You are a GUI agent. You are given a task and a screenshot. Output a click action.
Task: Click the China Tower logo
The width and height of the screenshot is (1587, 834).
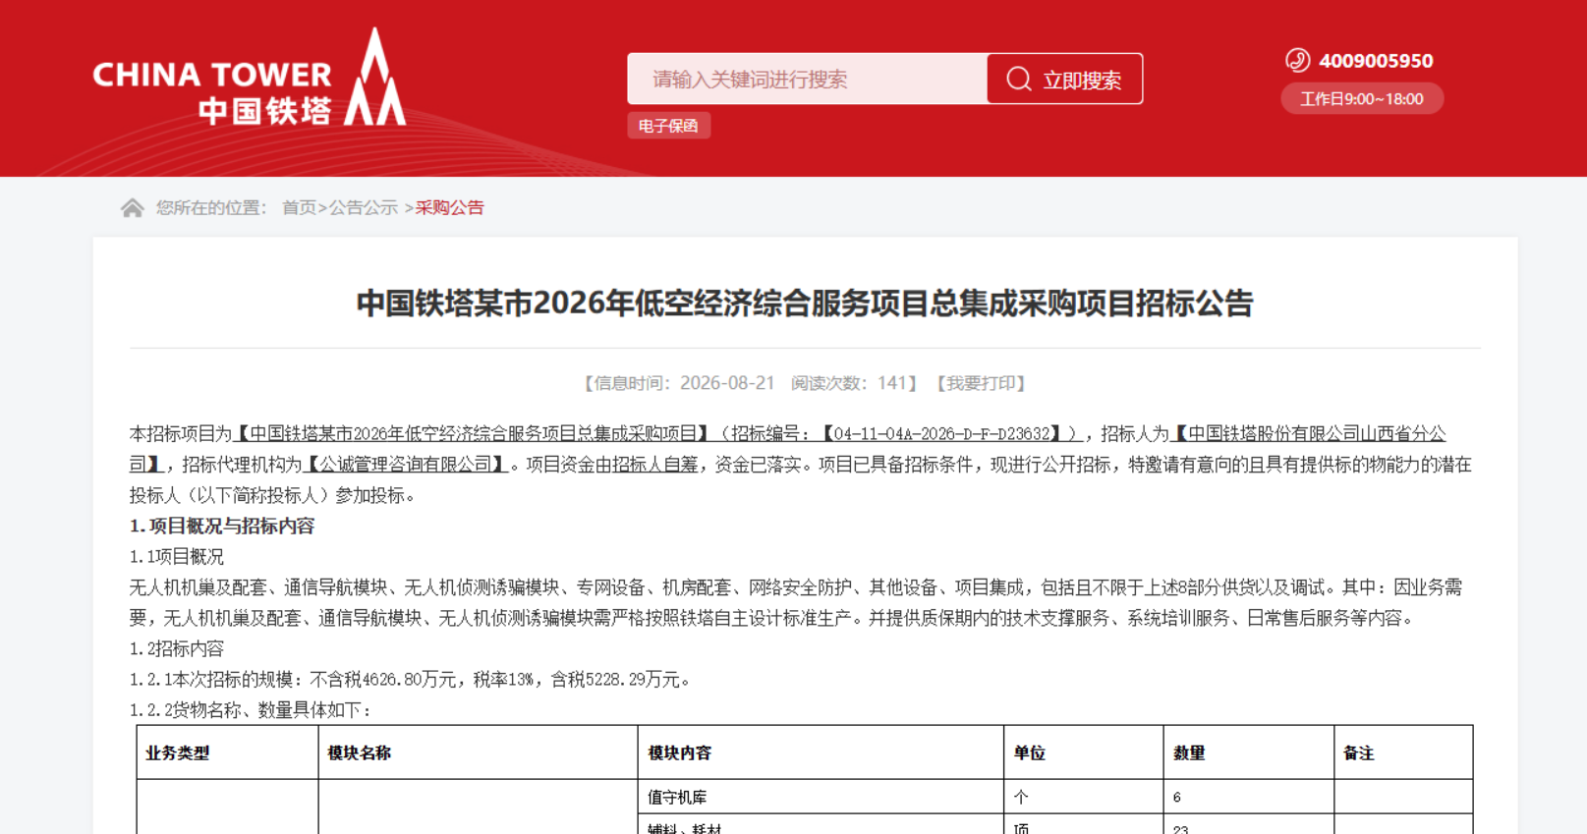coord(250,78)
